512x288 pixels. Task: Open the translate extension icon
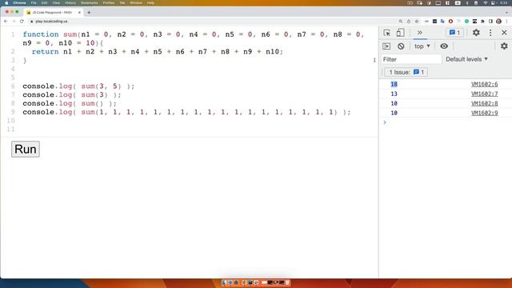(x=442, y=22)
